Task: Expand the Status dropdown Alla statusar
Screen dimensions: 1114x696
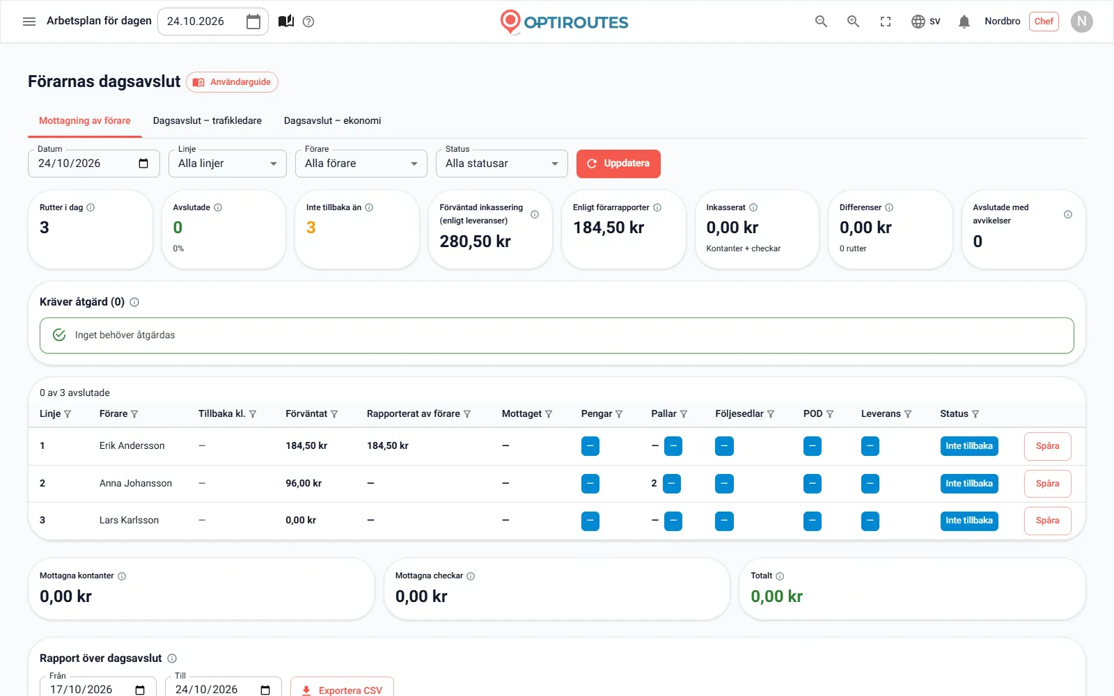Action: pyautogui.click(x=502, y=164)
